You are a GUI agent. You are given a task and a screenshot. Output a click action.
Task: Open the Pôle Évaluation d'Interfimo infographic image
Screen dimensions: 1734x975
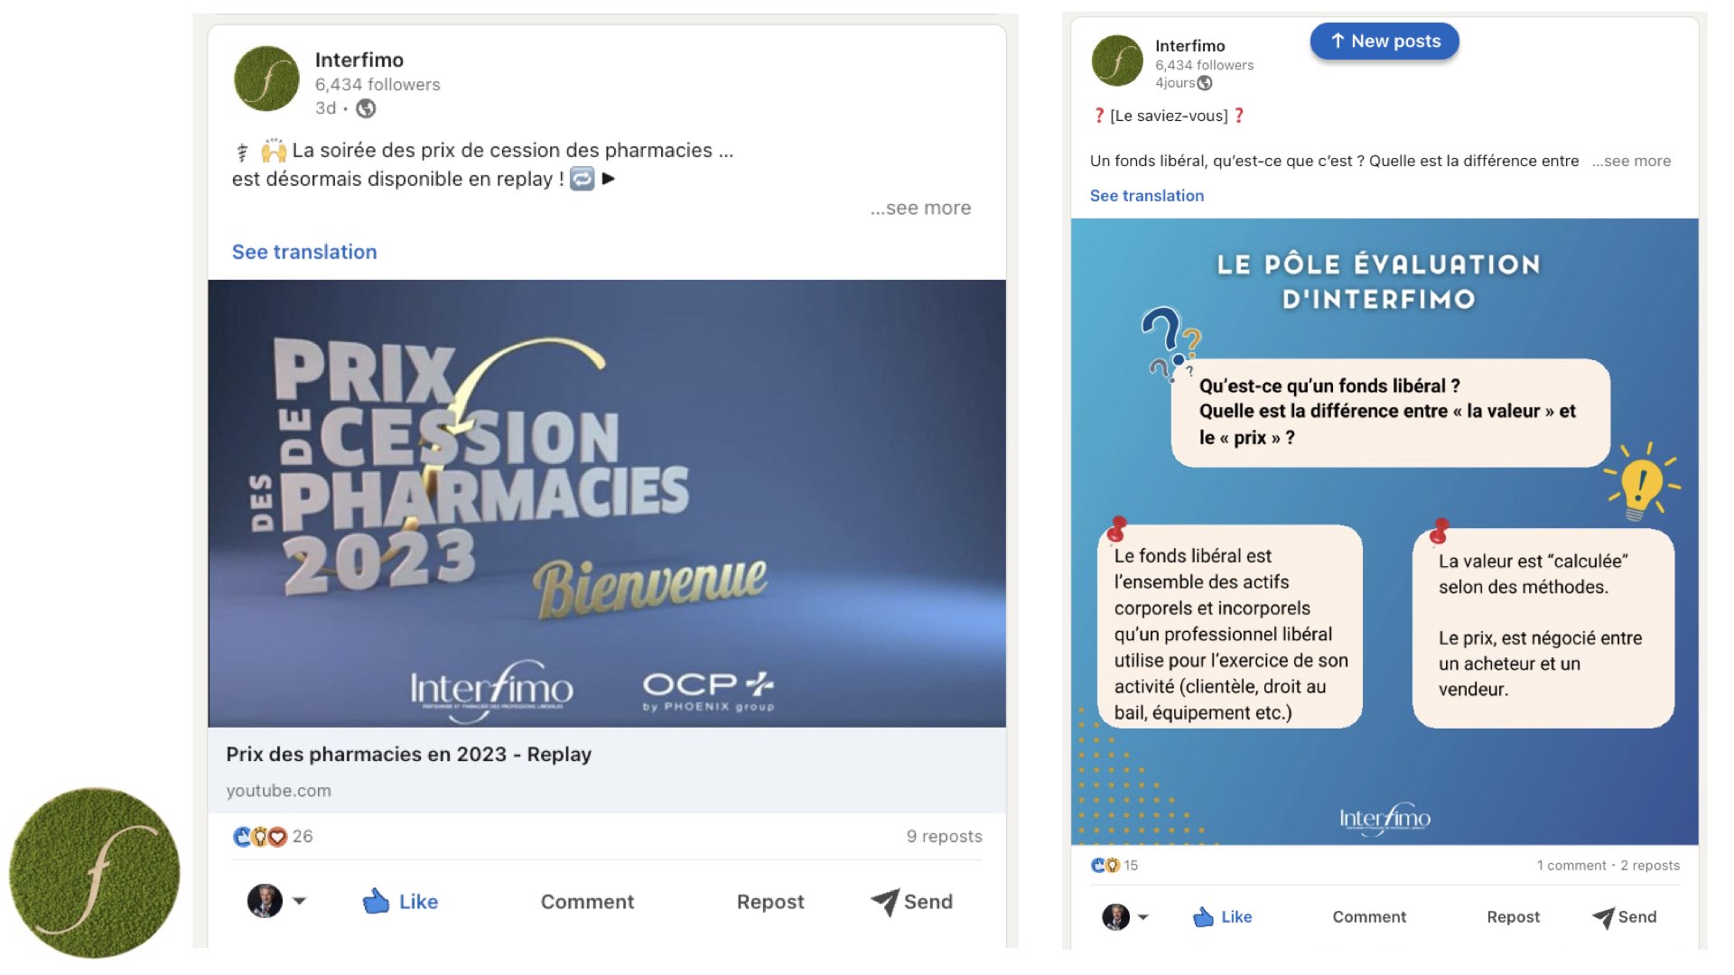click(1384, 532)
